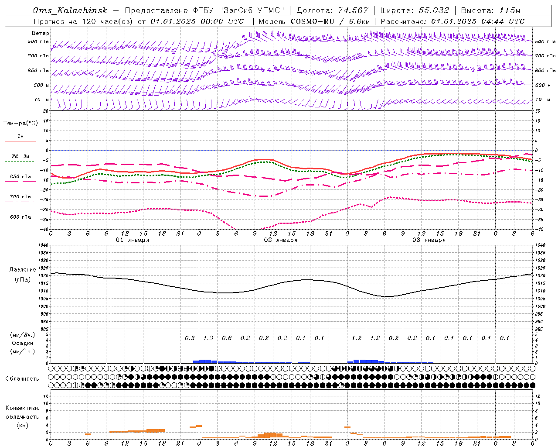Click the (мм/1ч.) precipitation unit label
This screenshot has height=447, width=558.
23,351
